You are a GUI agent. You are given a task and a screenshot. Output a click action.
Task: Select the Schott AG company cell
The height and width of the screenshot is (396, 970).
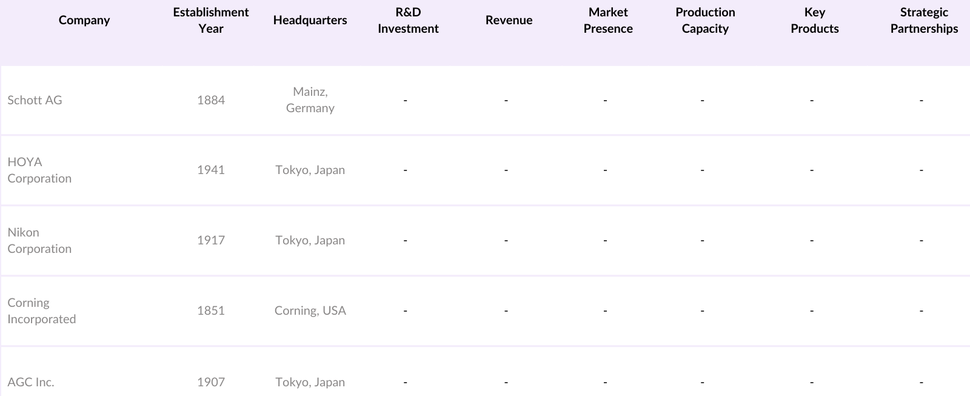pos(35,100)
